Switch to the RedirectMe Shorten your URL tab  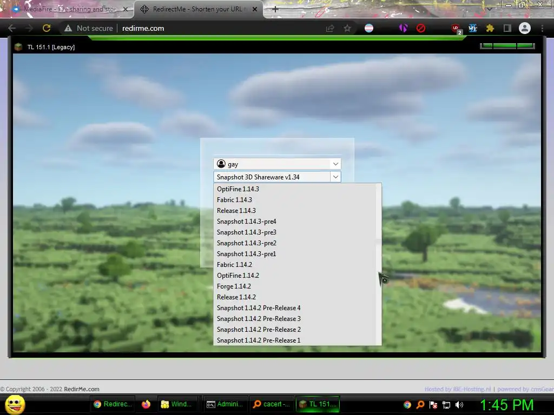pyautogui.click(x=199, y=9)
